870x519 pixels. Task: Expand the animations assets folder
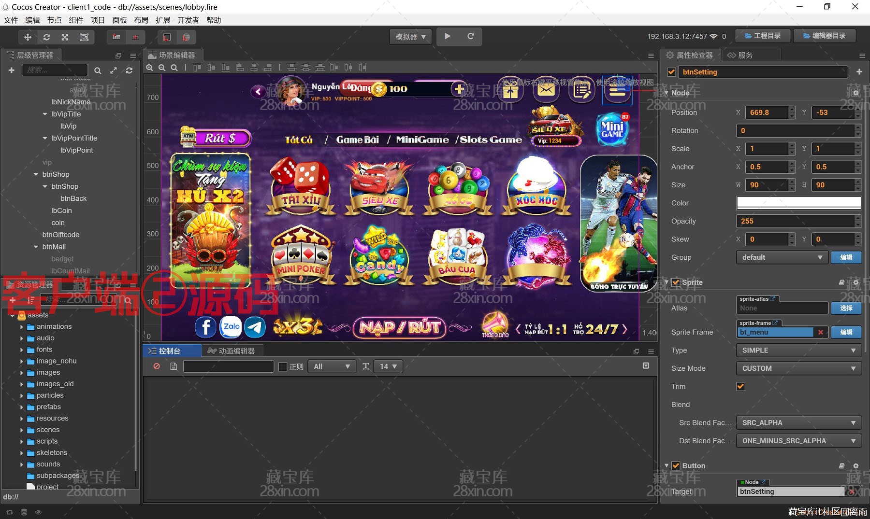[21, 327]
